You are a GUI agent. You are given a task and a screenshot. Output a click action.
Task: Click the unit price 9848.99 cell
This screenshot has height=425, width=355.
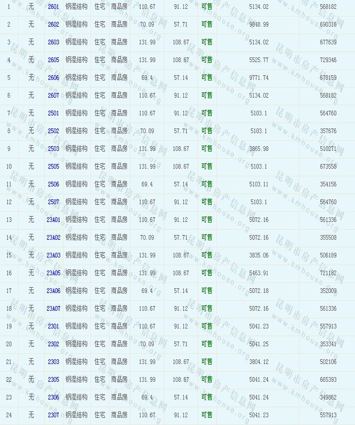click(259, 24)
